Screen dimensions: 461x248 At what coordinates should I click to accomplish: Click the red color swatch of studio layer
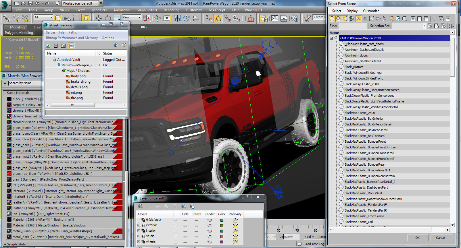222,237
